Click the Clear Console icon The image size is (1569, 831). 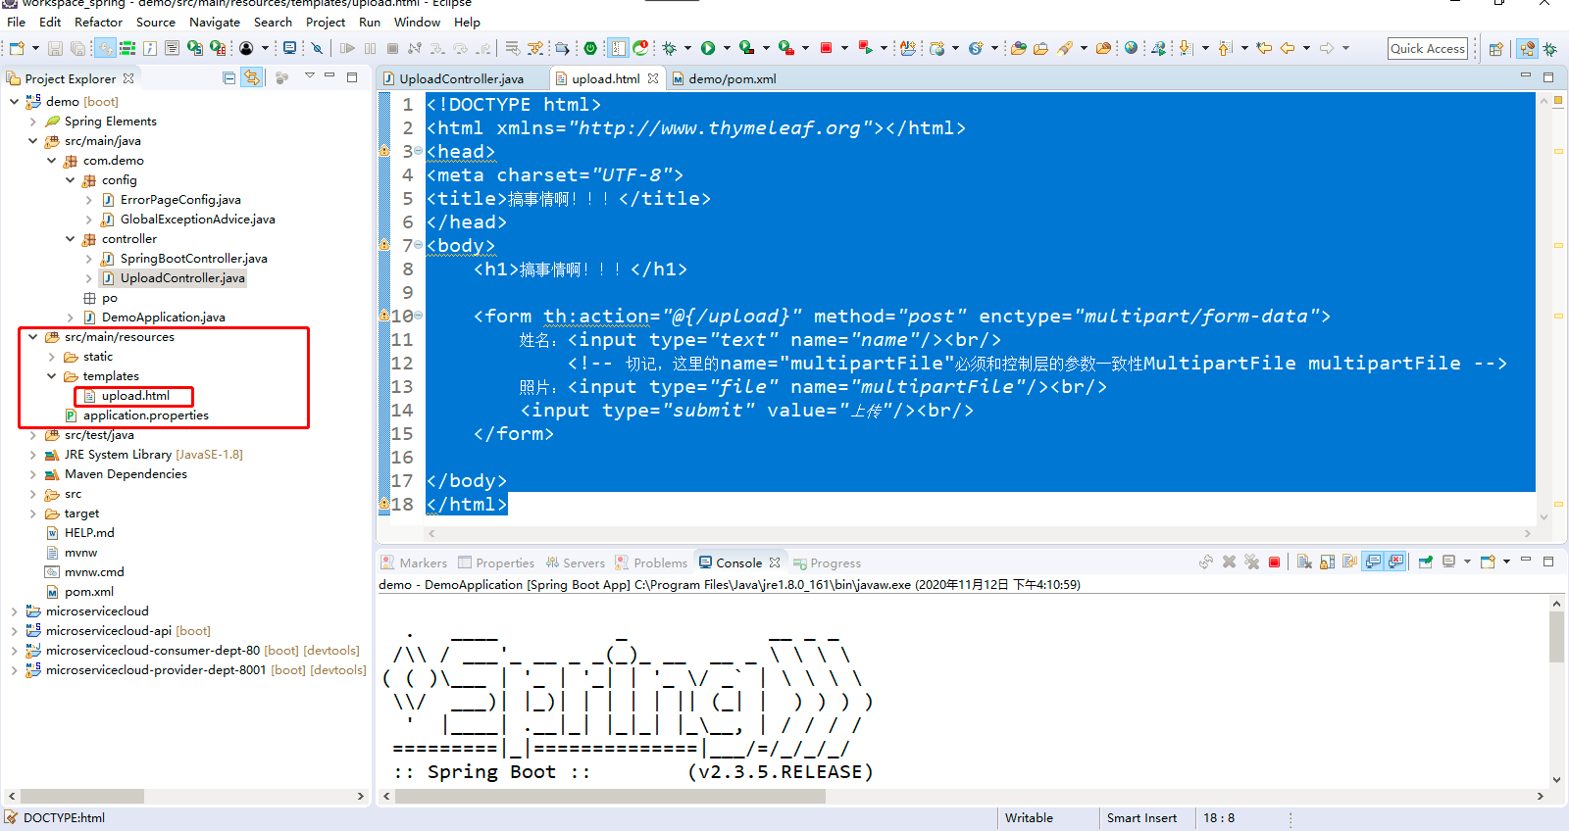click(x=1304, y=562)
